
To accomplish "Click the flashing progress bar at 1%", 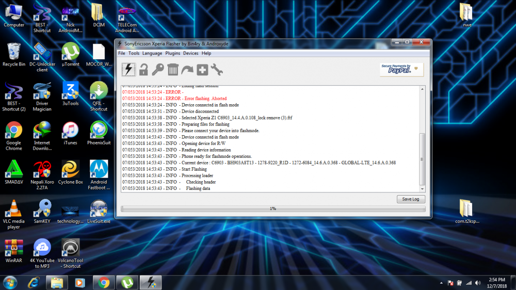I will coord(273,208).
